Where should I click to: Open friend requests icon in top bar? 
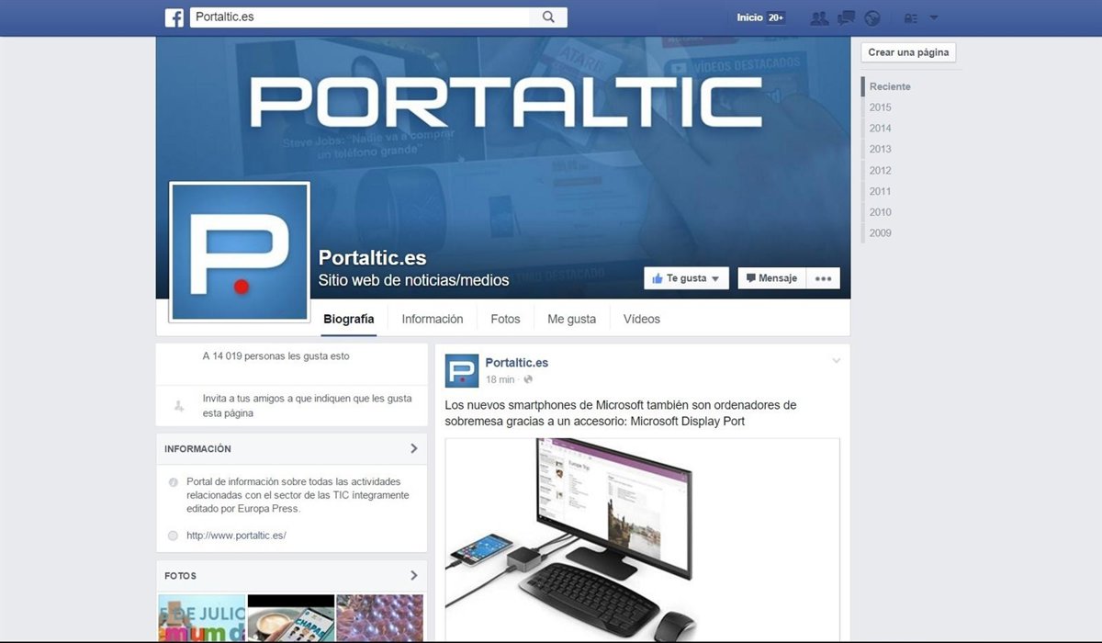coord(820,17)
